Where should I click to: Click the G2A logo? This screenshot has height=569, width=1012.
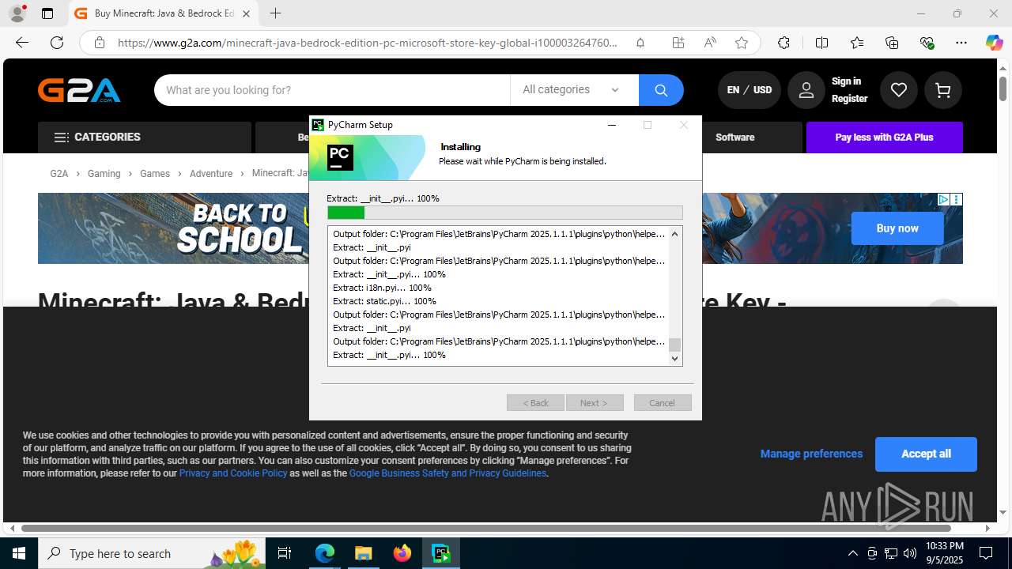pos(79,90)
